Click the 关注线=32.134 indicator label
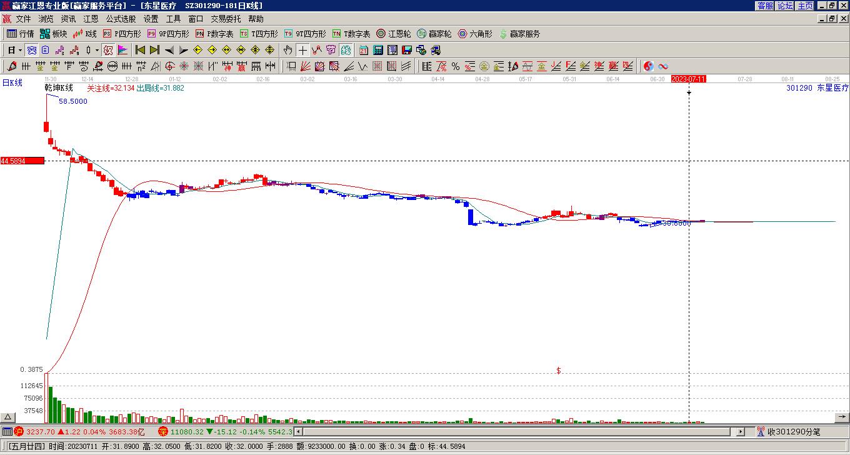This screenshot has width=850, height=455. [x=111, y=88]
